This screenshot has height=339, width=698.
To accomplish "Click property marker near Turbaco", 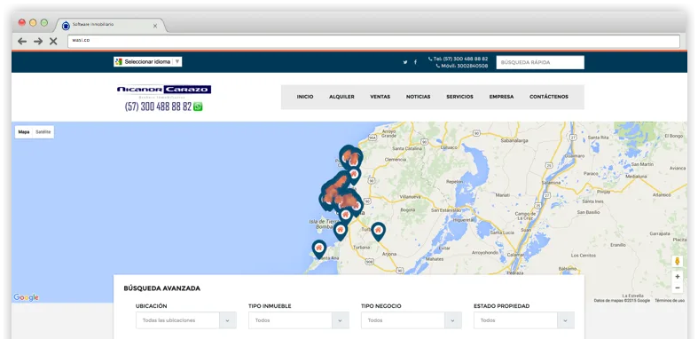I will 378,232.
